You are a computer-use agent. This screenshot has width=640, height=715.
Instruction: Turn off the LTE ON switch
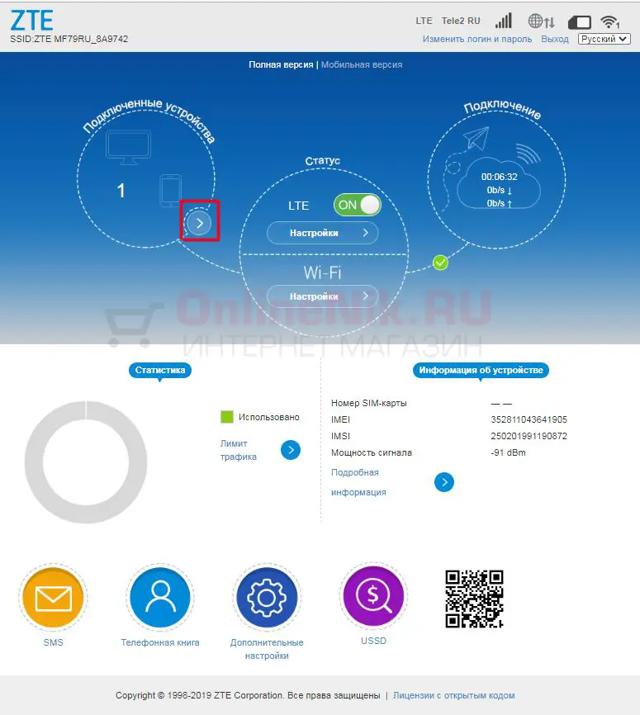[358, 205]
